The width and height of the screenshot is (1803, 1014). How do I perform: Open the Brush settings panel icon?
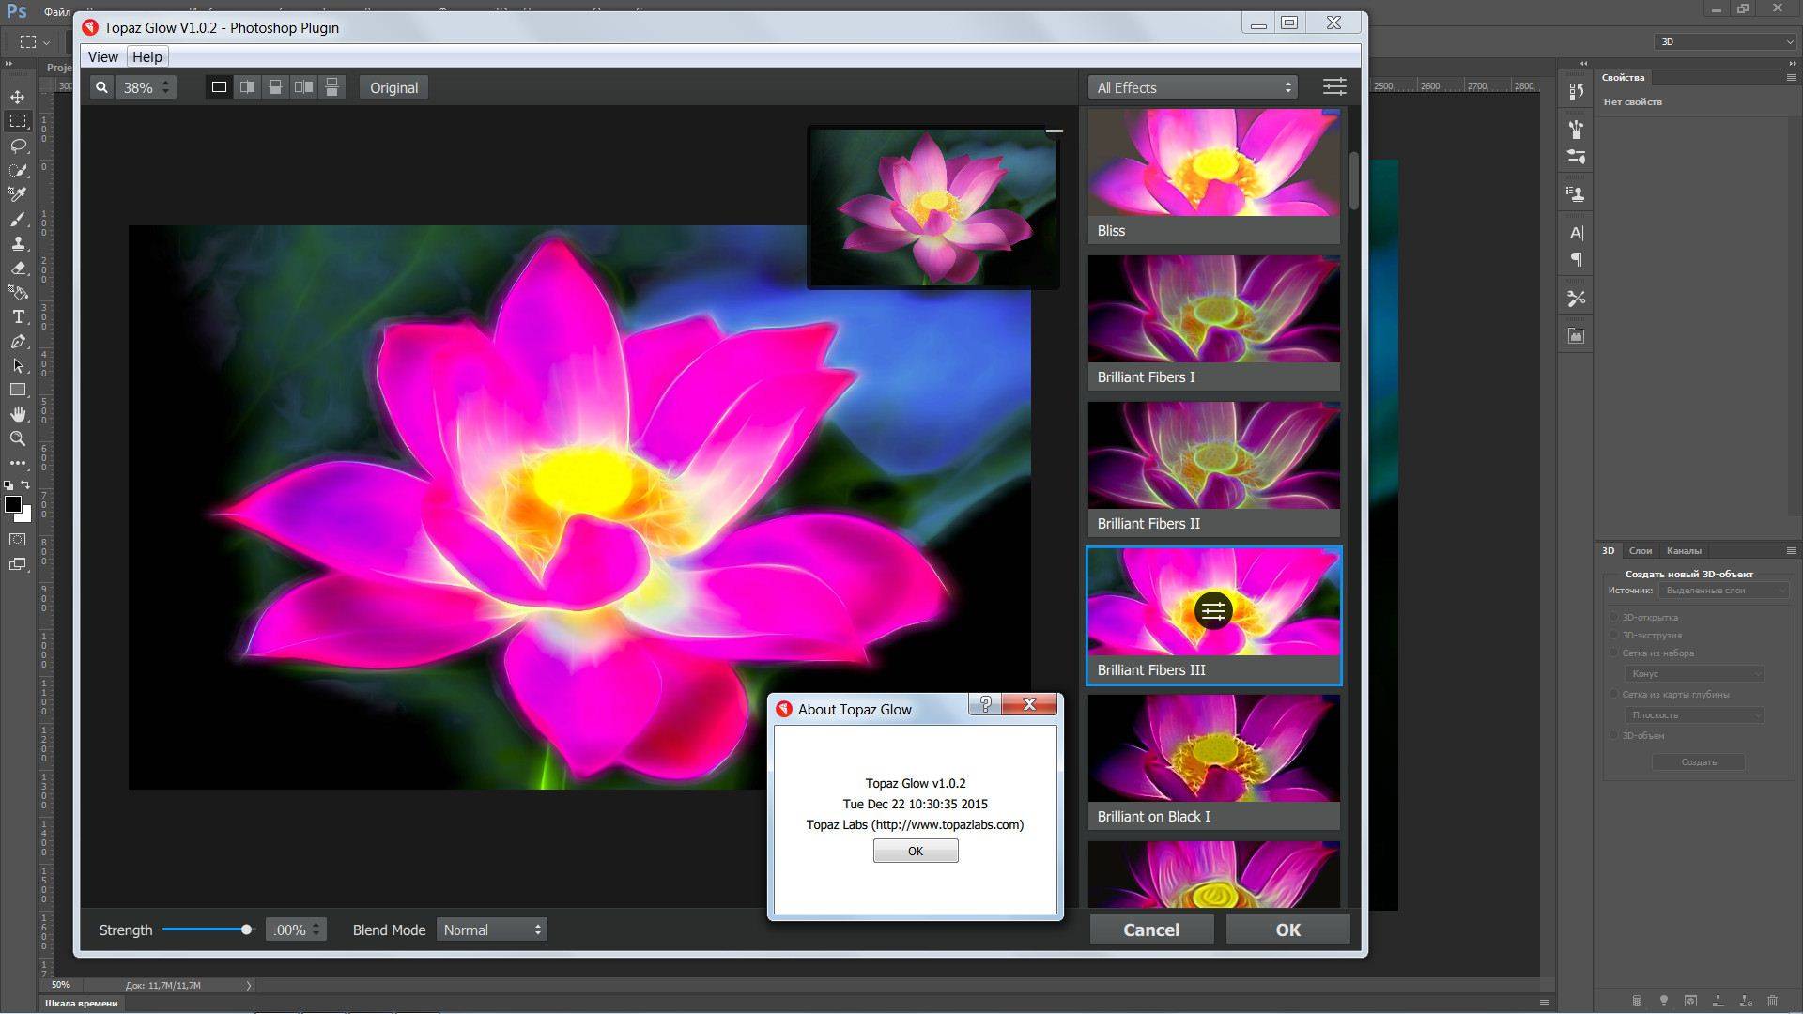1577,157
